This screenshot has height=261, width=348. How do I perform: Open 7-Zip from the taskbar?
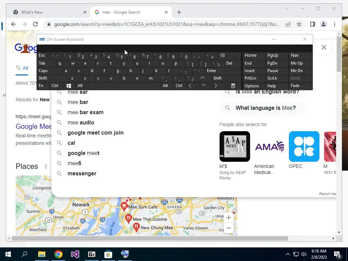click(x=92, y=254)
